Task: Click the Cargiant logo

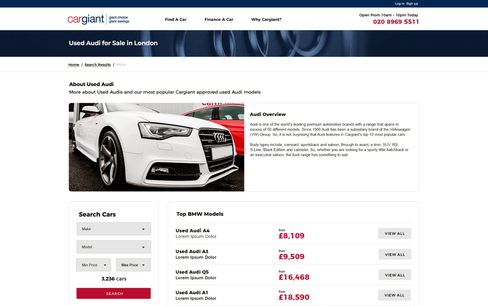Action: tap(98, 19)
